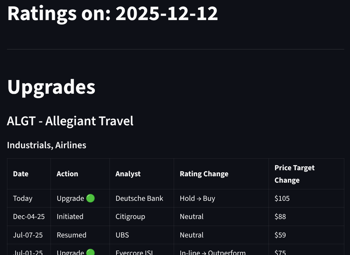Click the Price Target Change column header
The height and width of the screenshot is (255, 350).
pos(294,174)
